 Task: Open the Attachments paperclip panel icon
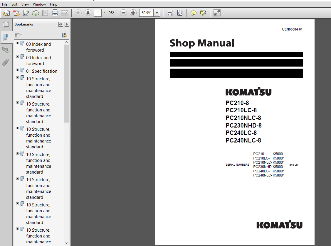click(6, 62)
